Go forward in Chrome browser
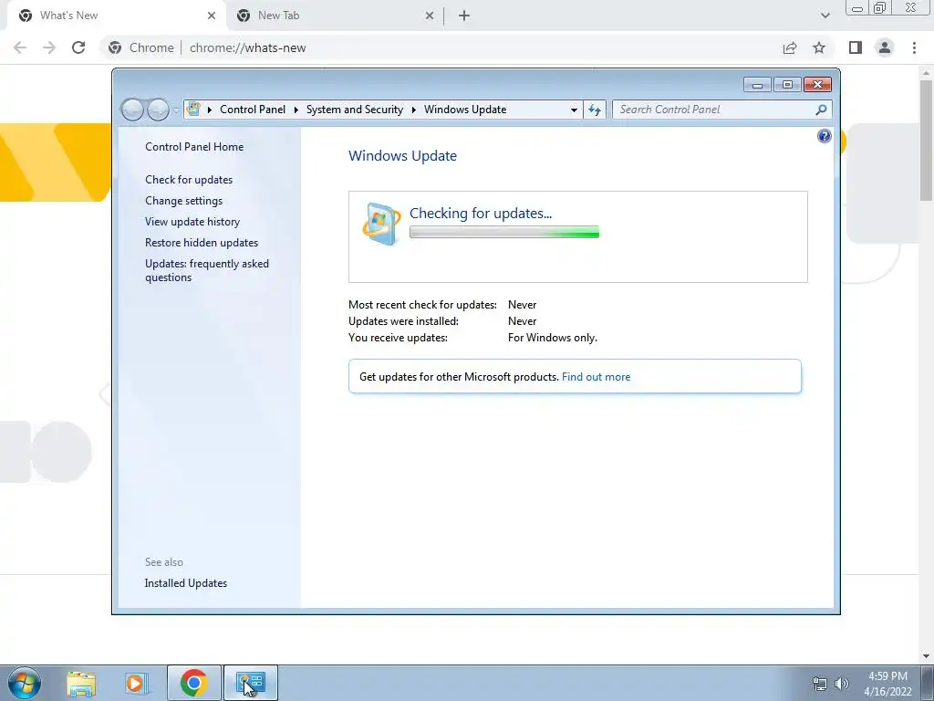The height and width of the screenshot is (701, 934). [x=49, y=47]
